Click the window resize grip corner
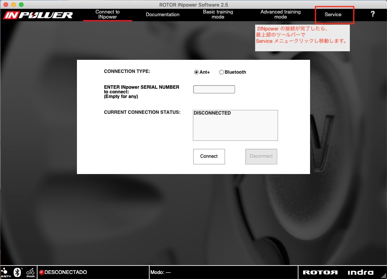This screenshot has height=279, width=387. click(x=384, y=276)
